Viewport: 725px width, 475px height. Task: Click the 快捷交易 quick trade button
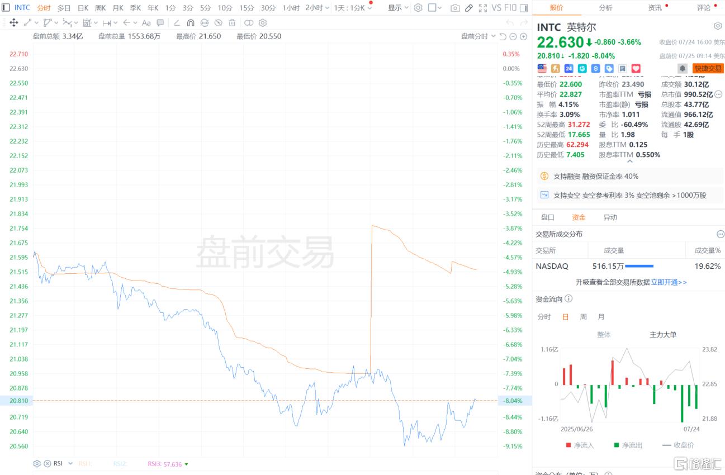(708, 68)
